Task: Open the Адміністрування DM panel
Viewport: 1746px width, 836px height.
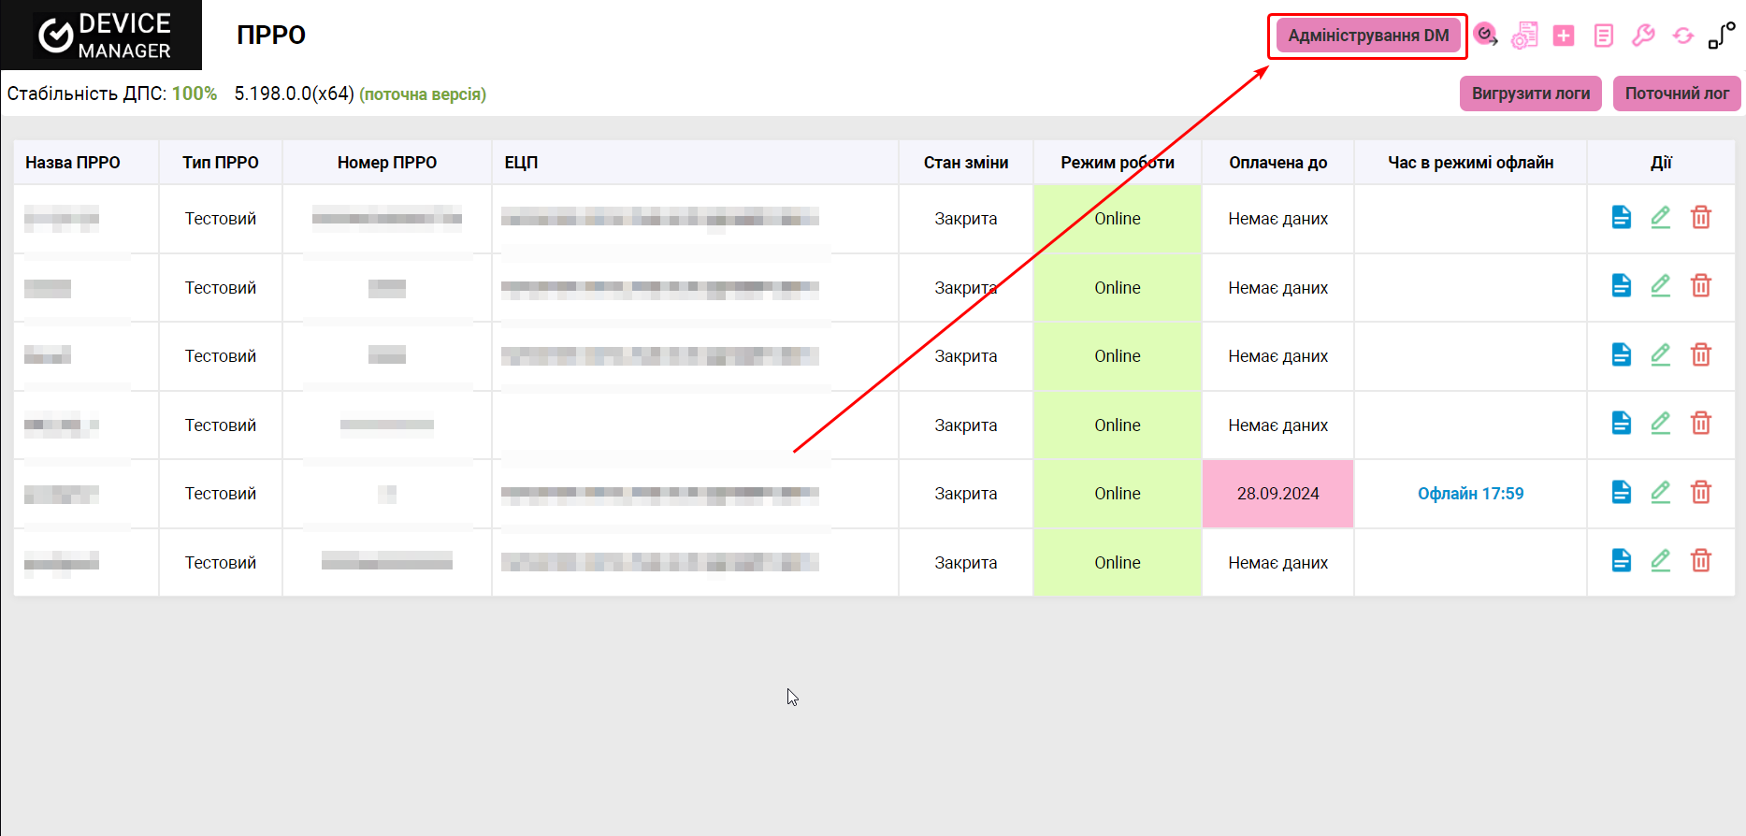Action: pos(1368,36)
